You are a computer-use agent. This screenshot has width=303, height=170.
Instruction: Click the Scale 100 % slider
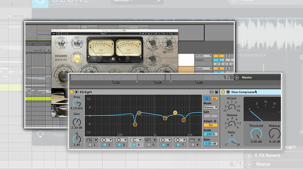click(x=211, y=134)
